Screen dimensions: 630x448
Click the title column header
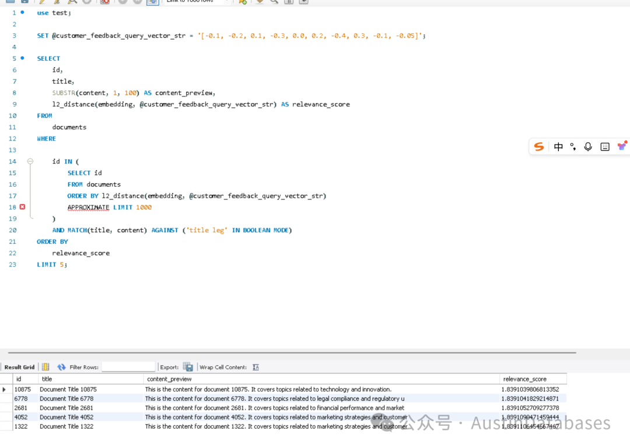pyautogui.click(x=91, y=379)
